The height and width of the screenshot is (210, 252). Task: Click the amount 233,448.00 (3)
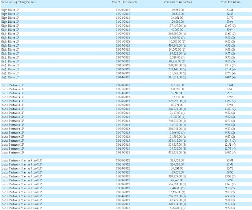coord(177,69)
